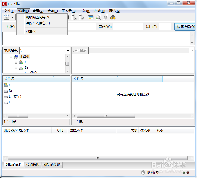Select the F: drive icon in file list
Viewport: 197px width, 178px height.
6,102
